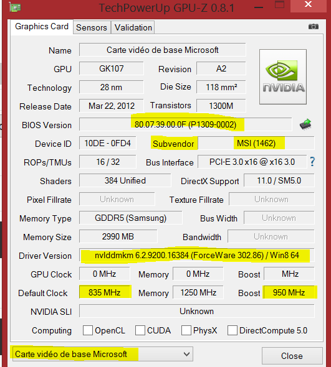Open the Validation tab
331x367 pixels.
click(133, 27)
